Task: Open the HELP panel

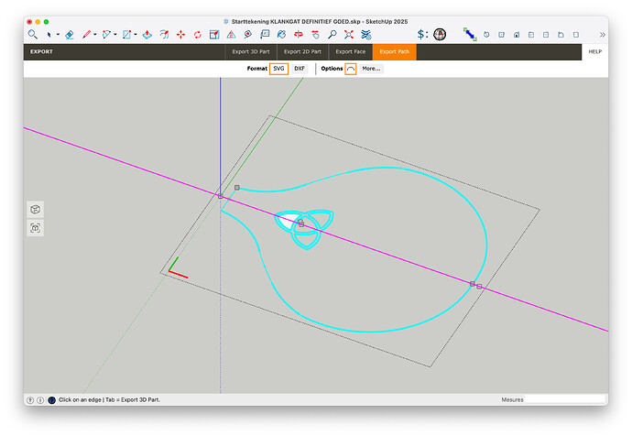Action: (595, 51)
